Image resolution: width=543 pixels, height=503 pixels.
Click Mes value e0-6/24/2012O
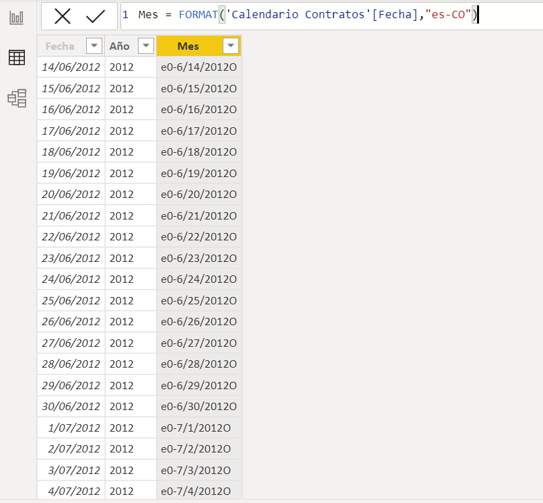point(199,279)
